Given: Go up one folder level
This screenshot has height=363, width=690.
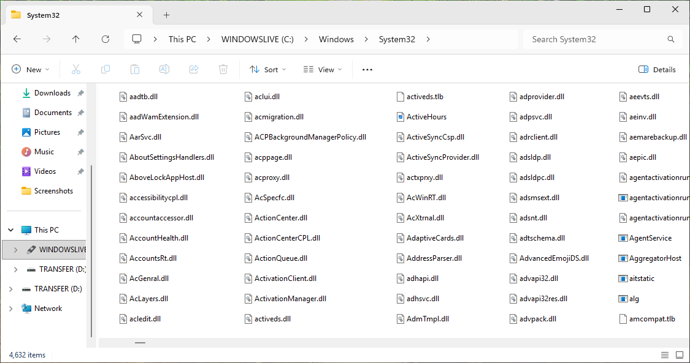Looking at the screenshot, I should 76,39.
